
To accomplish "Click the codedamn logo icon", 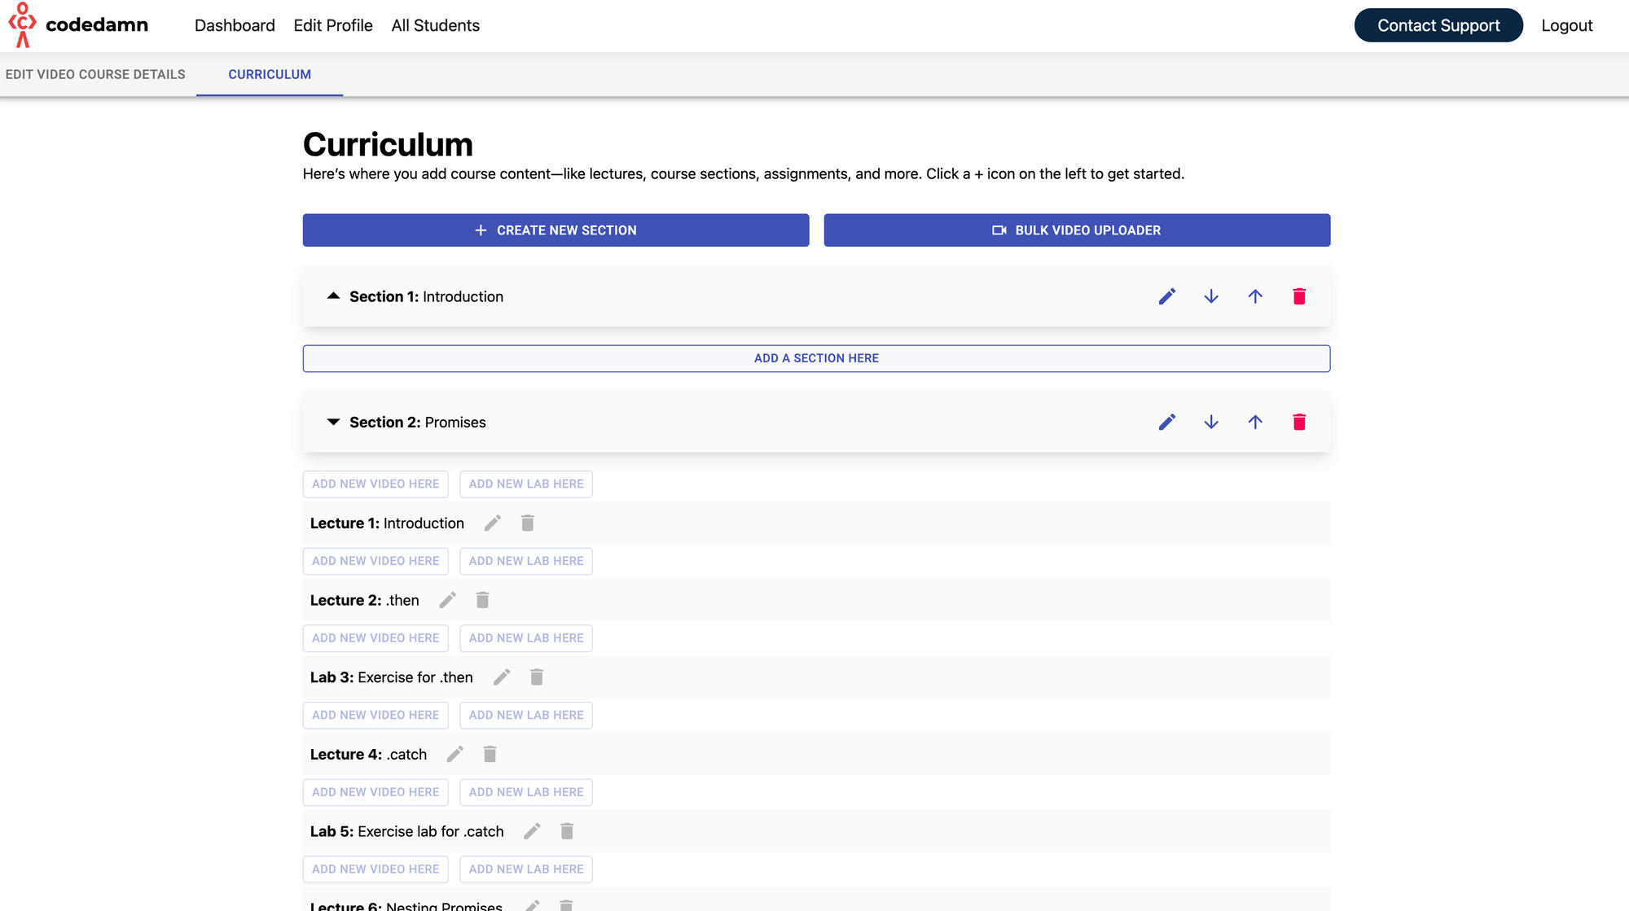I will point(22,25).
